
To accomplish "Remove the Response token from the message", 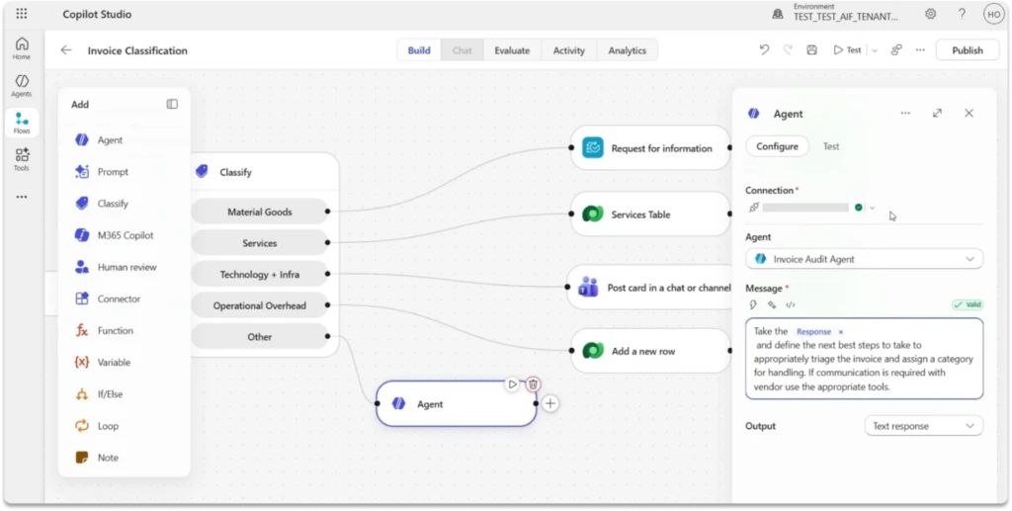I will [840, 332].
